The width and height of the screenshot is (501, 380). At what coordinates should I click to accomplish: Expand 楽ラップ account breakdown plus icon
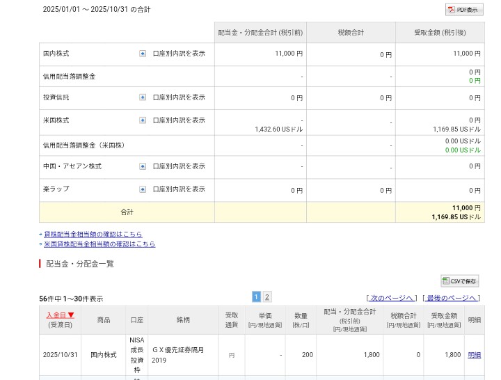point(143,189)
